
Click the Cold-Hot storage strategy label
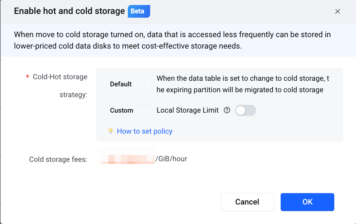[60, 86]
